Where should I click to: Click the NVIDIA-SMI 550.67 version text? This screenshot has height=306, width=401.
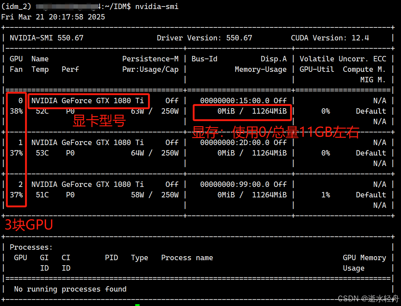pyautogui.click(x=47, y=38)
